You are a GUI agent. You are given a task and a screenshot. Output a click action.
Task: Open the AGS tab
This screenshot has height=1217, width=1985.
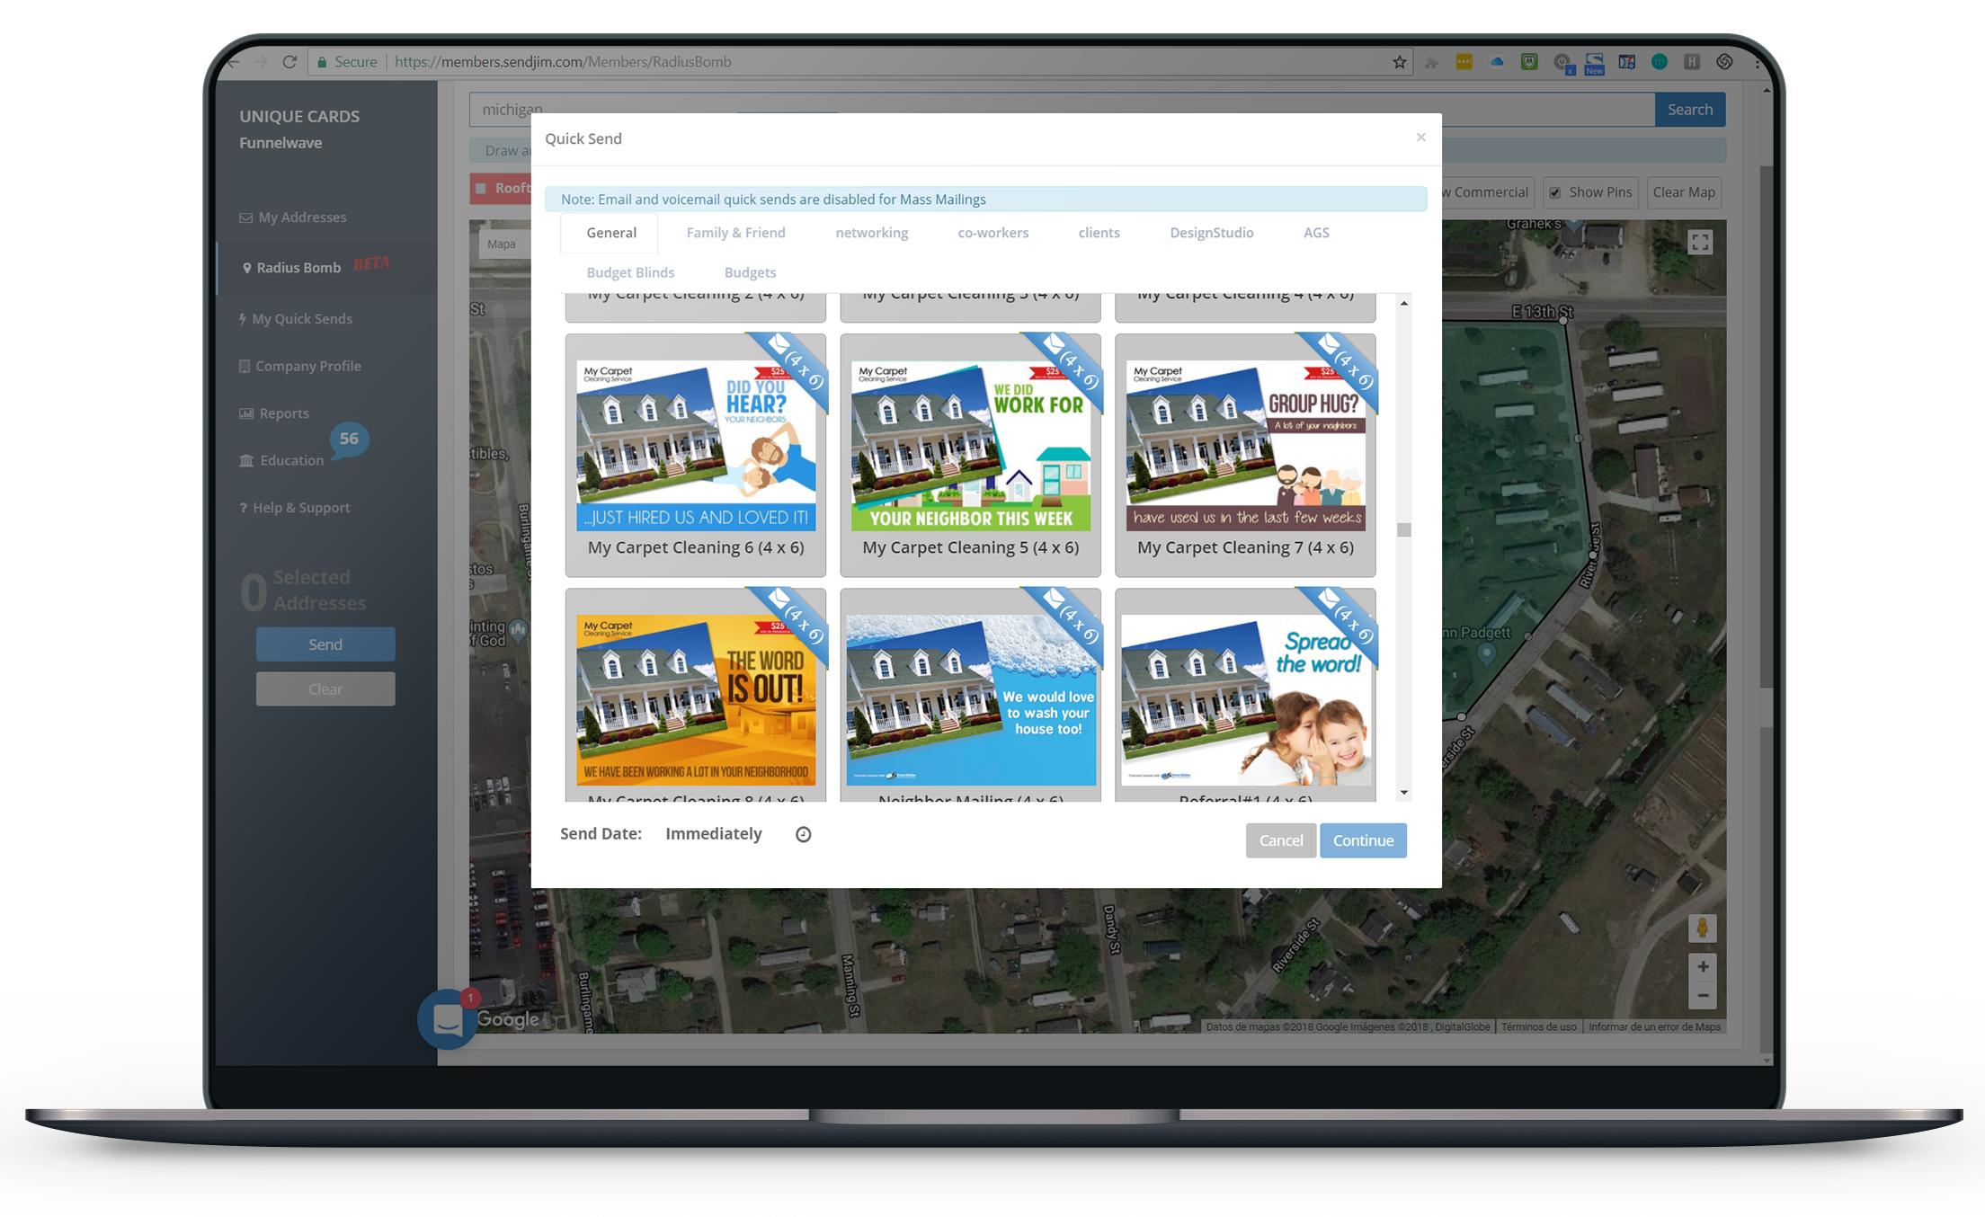pos(1316,233)
